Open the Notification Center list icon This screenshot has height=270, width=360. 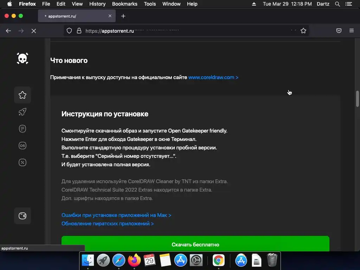[349, 4]
